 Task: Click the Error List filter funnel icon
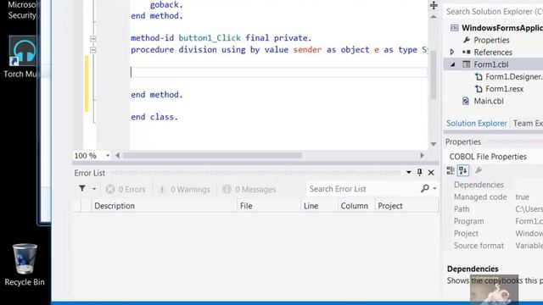click(x=82, y=188)
